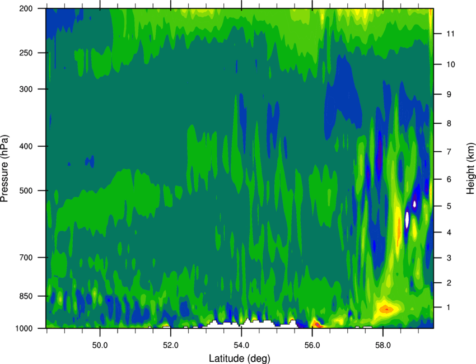Click the 6 km height tick label
Screen dimensions: 476x364
click(449, 179)
